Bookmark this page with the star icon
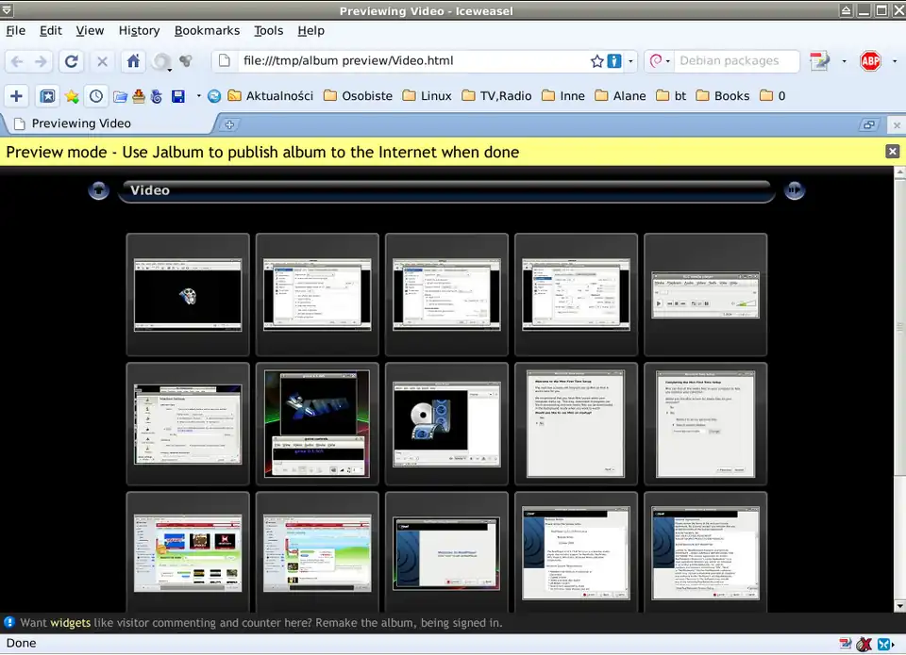This screenshot has height=655, width=906. [x=596, y=61]
